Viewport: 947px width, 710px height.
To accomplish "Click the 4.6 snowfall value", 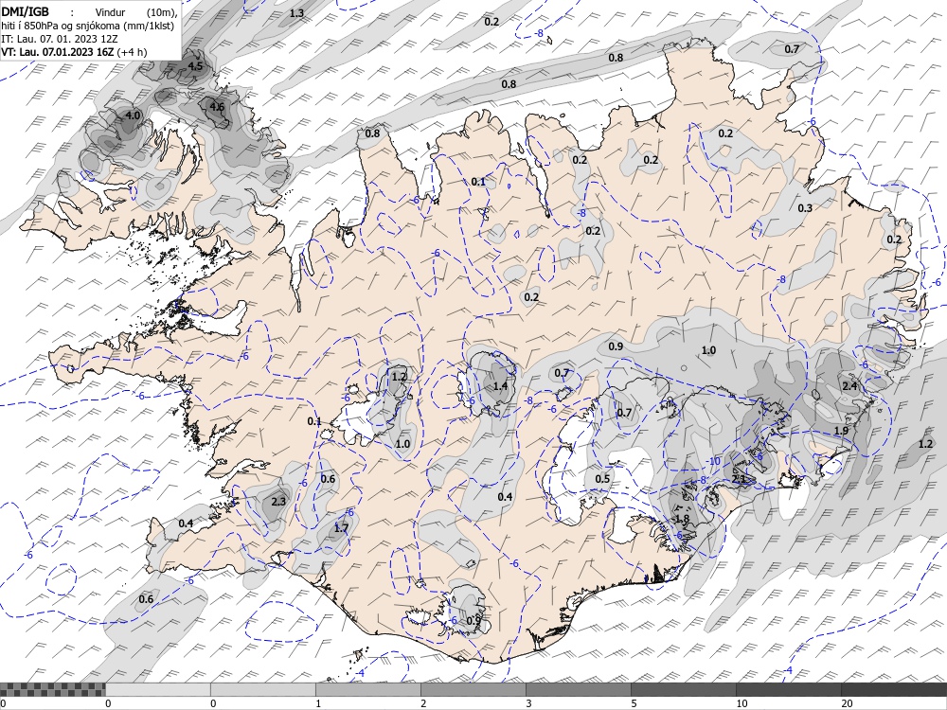I will pos(216,107).
